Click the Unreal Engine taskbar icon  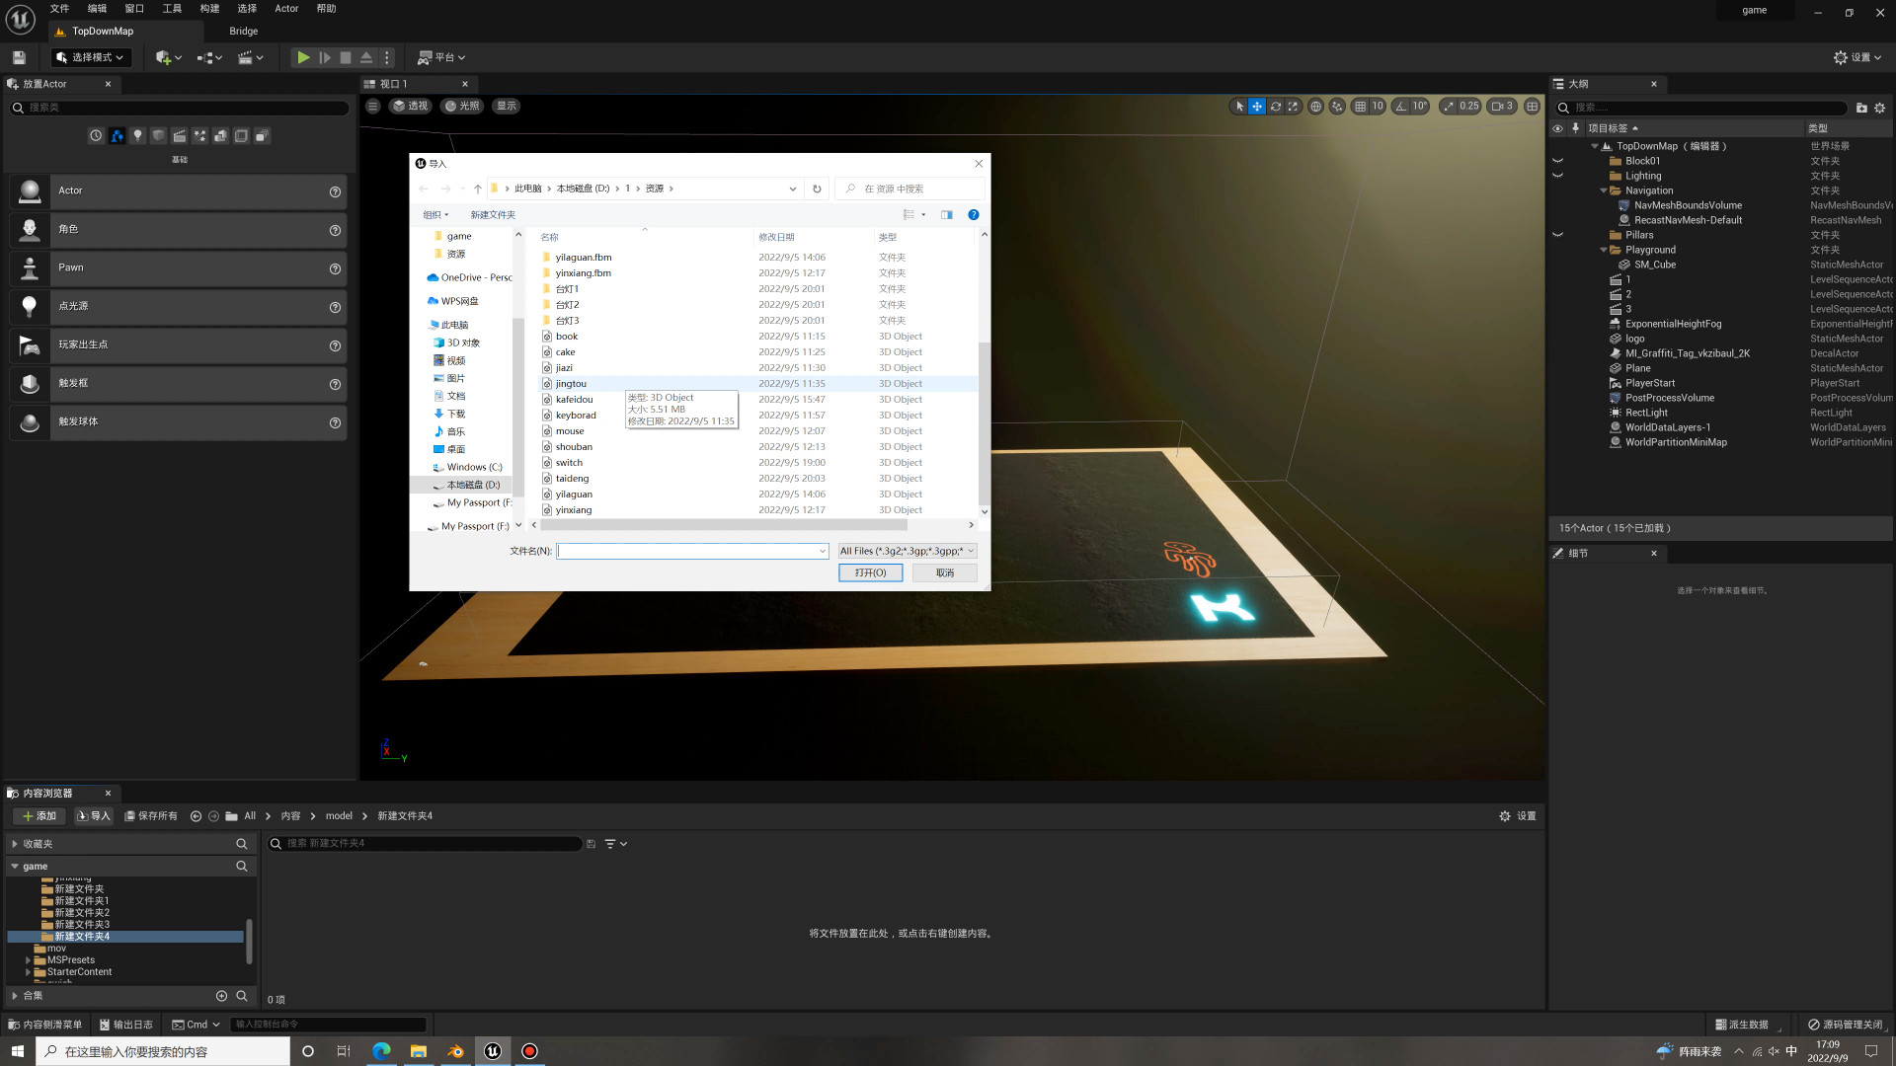(x=493, y=1051)
